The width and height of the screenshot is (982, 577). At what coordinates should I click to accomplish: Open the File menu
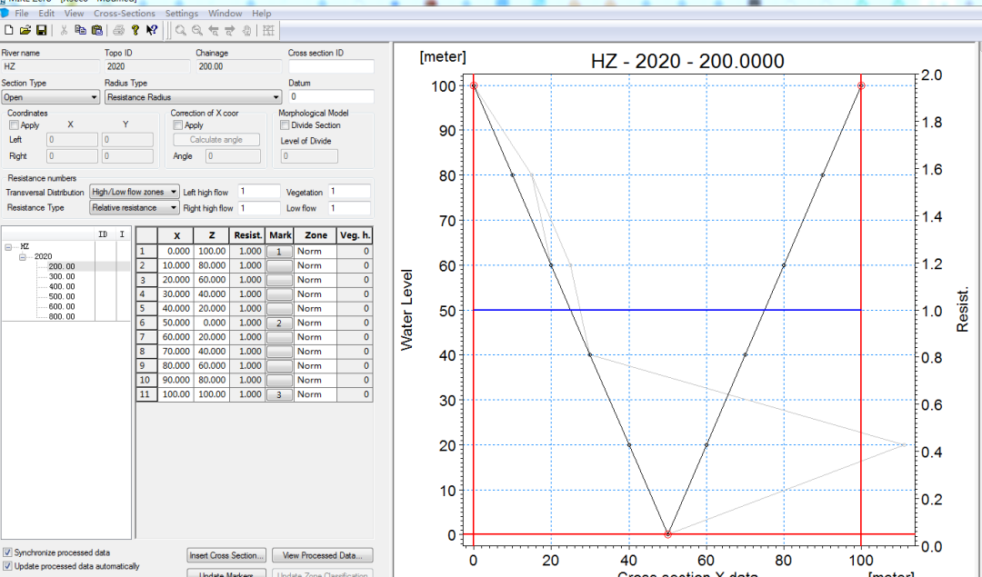[x=21, y=13]
